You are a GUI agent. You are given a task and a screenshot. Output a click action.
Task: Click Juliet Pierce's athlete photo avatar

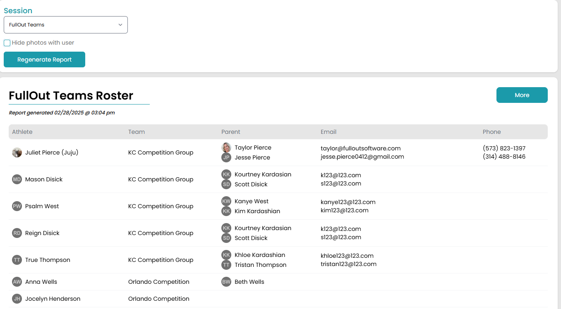coord(17,152)
